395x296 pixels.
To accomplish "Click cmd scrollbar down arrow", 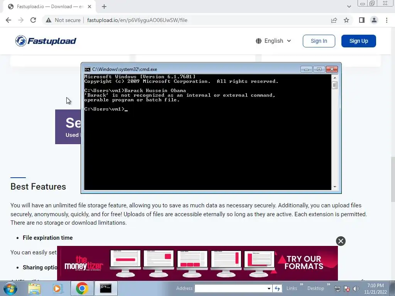I will tap(335, 187).
